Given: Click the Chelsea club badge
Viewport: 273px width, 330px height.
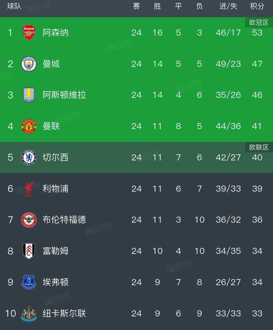Looking at the screenshot, I should 29,157.
